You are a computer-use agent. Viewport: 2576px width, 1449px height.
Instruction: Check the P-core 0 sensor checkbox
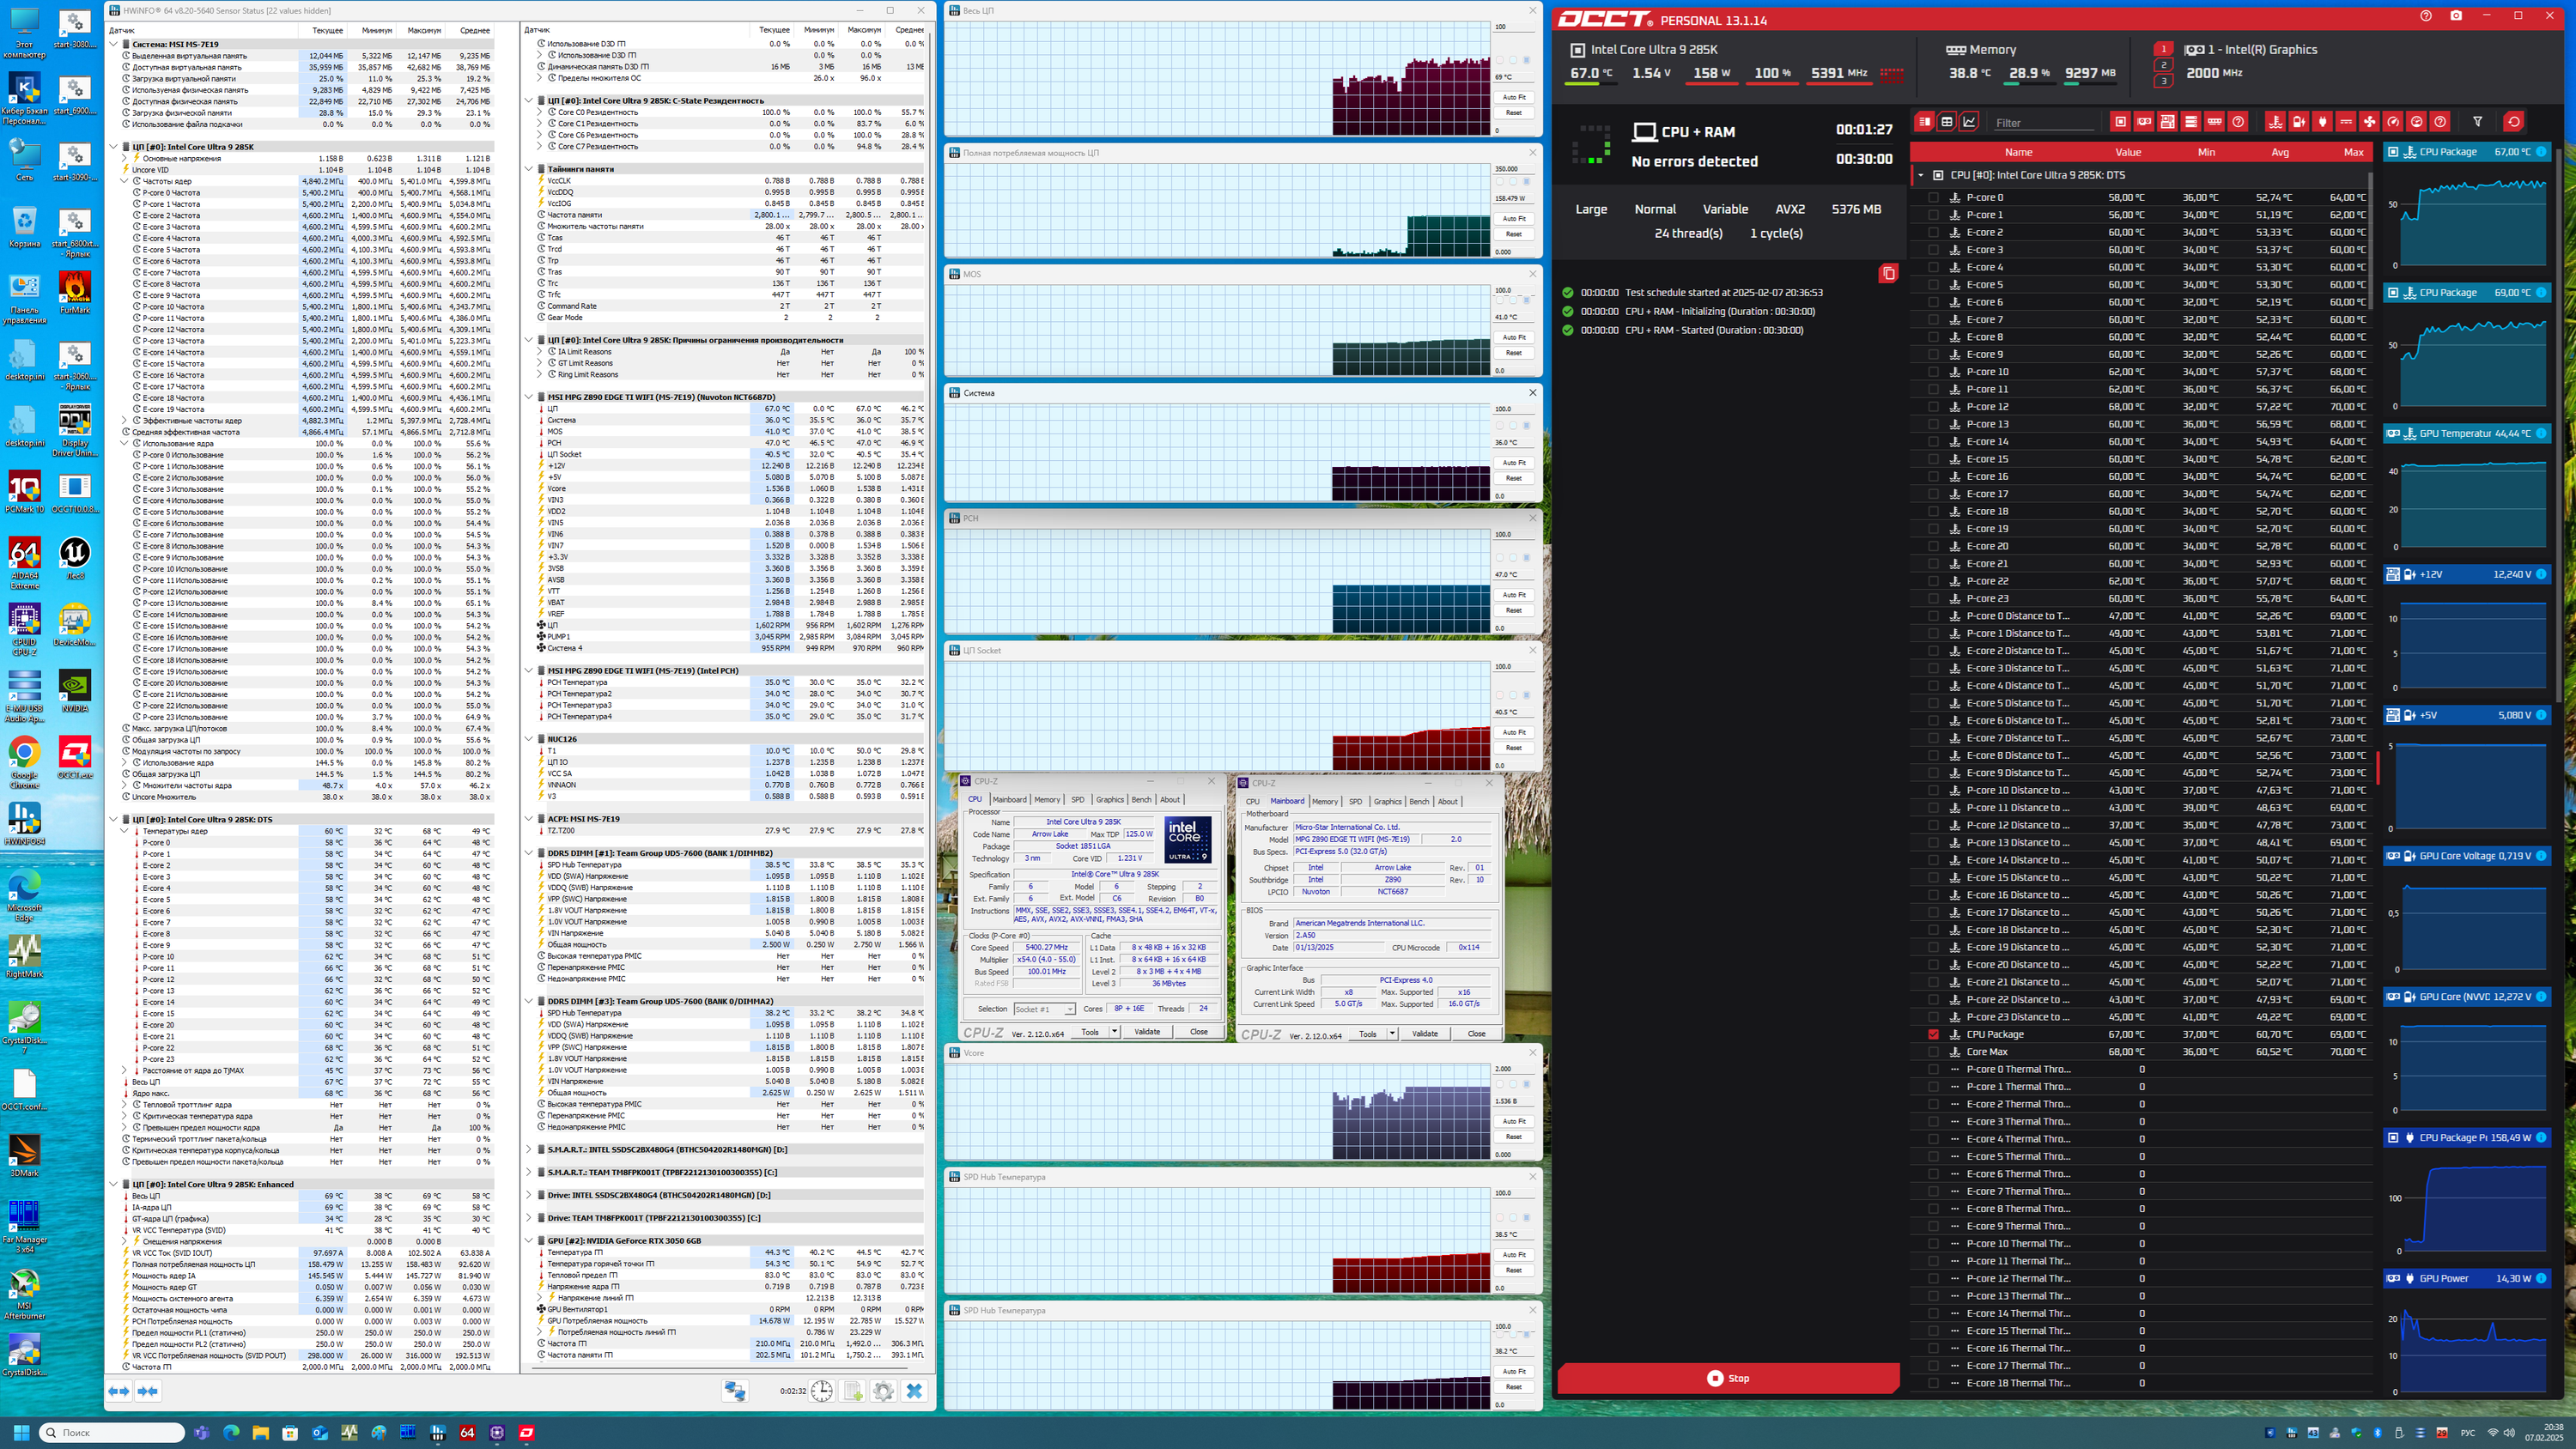(x=1933, y=198)
